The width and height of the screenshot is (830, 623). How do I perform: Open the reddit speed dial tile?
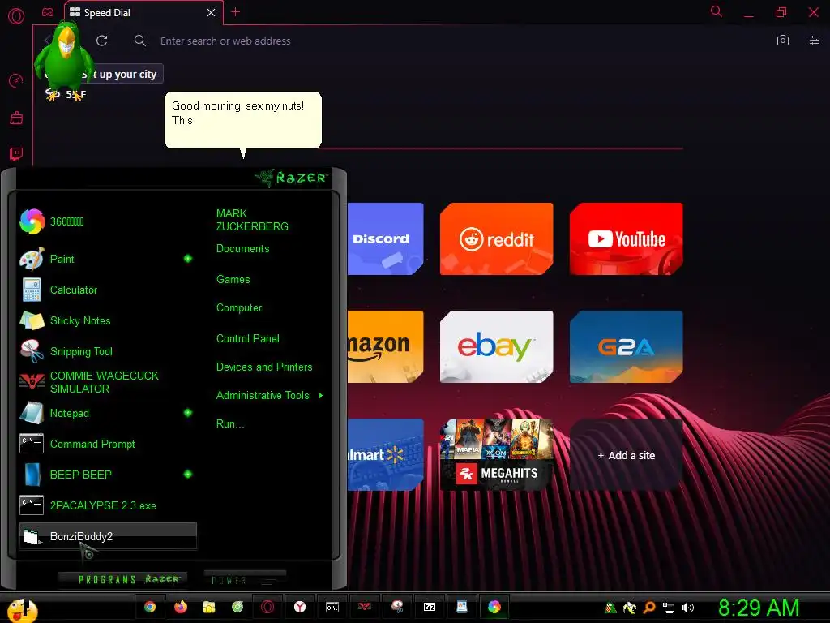(x=497, y=239)
